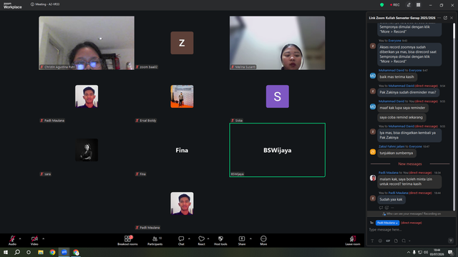This screenshot has width=458, height=257.
Task: Click Zakiul Fahmi jailani sender name
Action: point(391,146)
